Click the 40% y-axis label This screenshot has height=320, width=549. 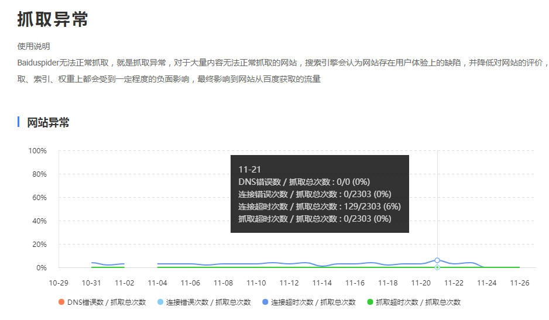click(x=37, y=221)
